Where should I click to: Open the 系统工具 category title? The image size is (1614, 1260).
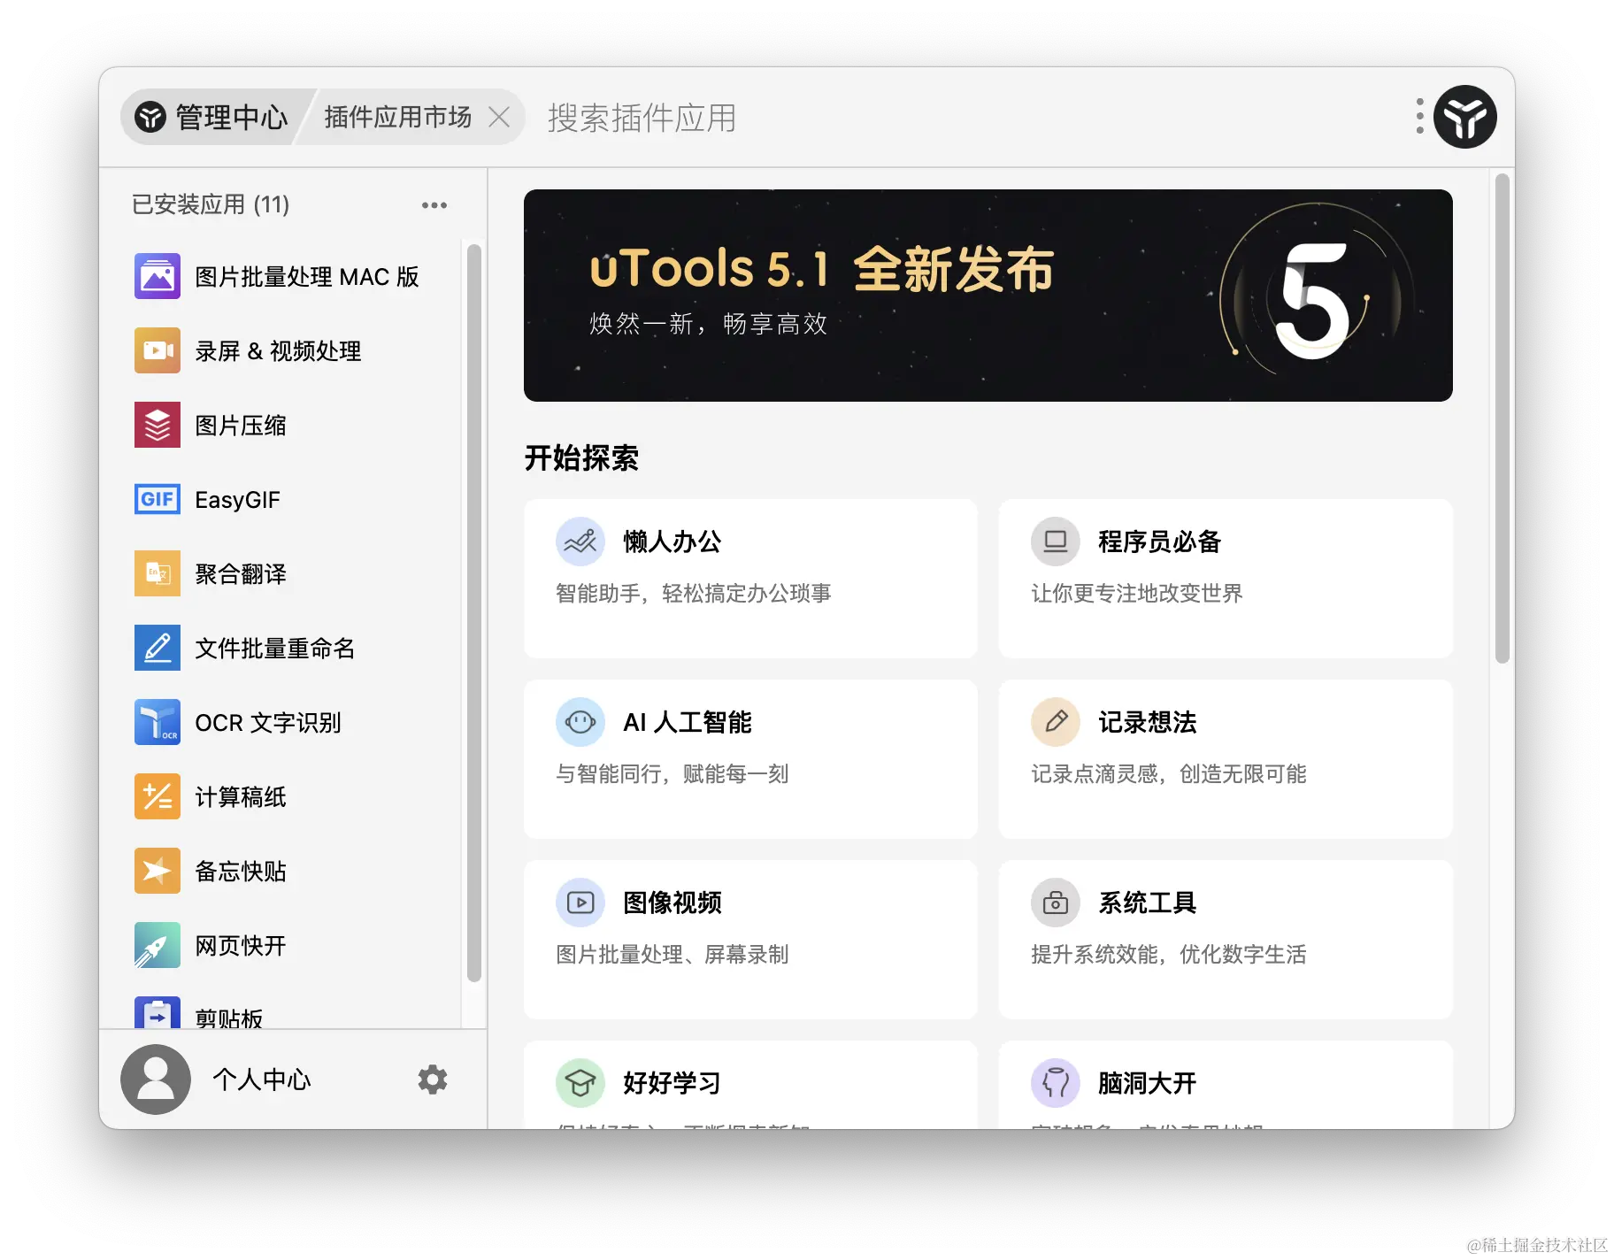click(x=1148, y=903)
